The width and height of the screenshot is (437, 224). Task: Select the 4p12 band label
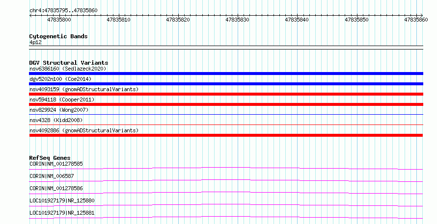[35, 43]
